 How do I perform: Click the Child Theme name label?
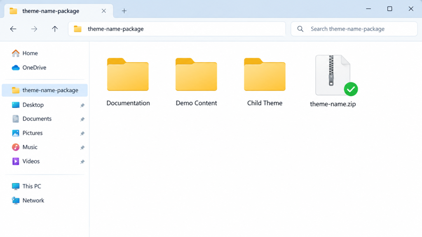265,103
